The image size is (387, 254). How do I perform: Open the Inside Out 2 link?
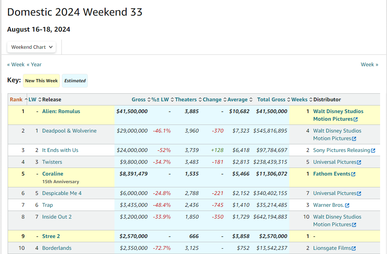(x=57, y=217)
